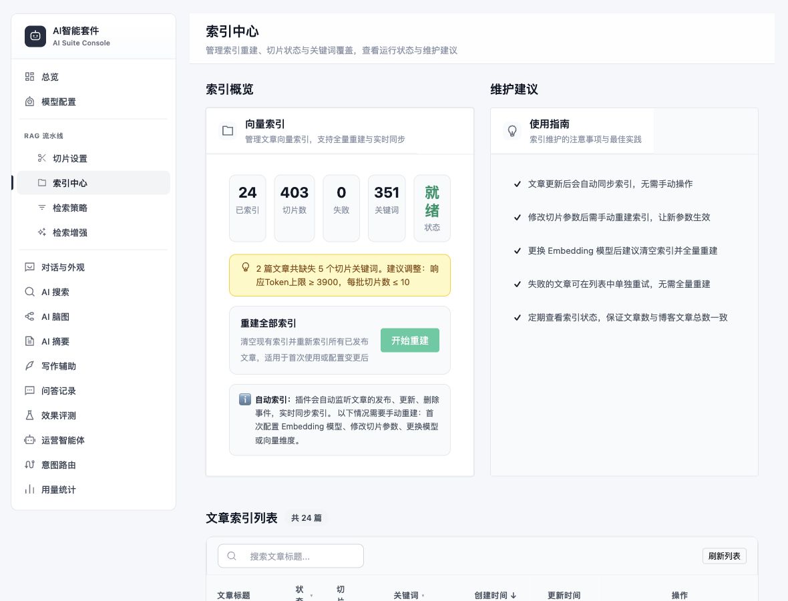Click the 共 24 篇 count badge
The image size is (788, 601).
(x=307, y=518)
